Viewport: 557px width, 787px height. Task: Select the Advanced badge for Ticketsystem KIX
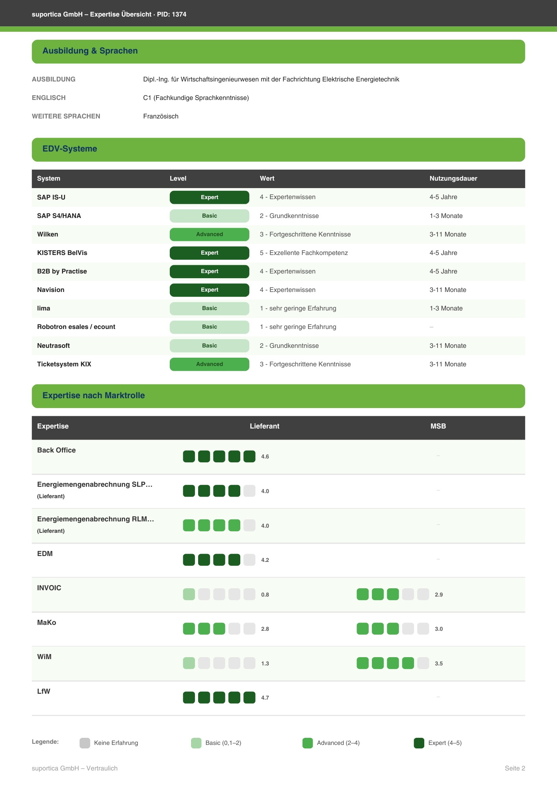coord(209,364)
